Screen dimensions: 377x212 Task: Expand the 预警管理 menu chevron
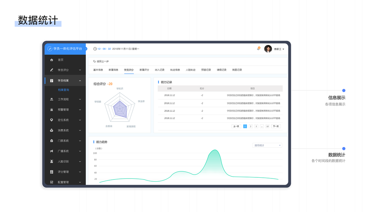tap(80, 110)
